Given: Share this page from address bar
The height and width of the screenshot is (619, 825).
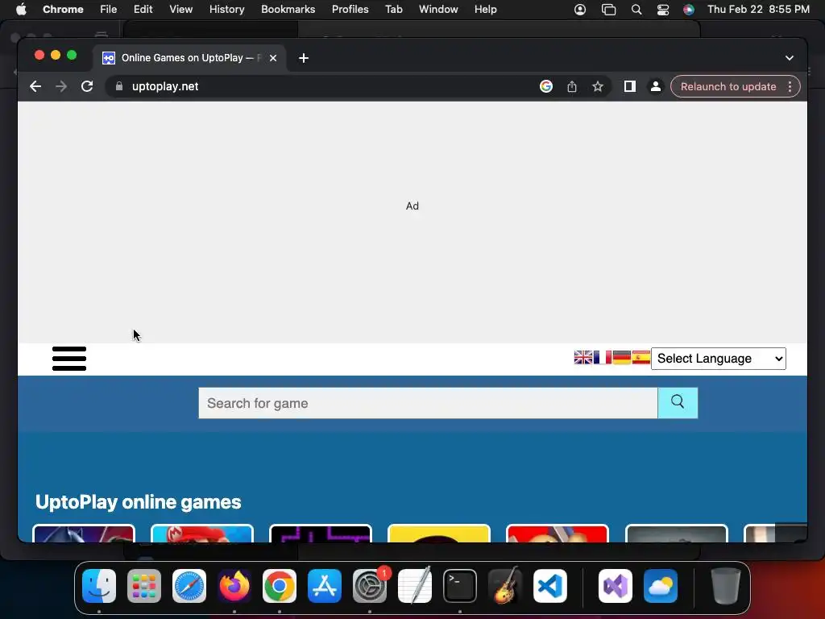Looking at the screenshot, I should 572,86.
